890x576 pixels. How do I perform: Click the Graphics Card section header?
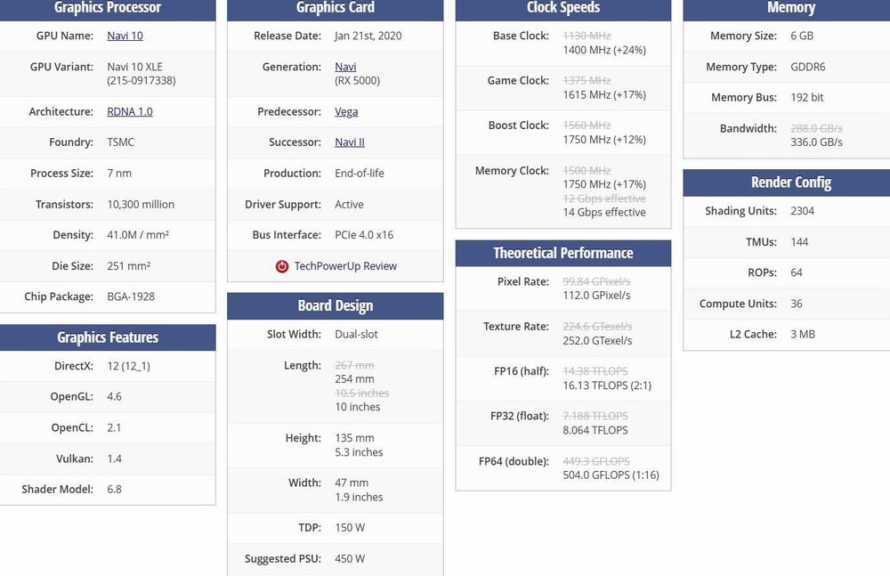click(335, 9)
